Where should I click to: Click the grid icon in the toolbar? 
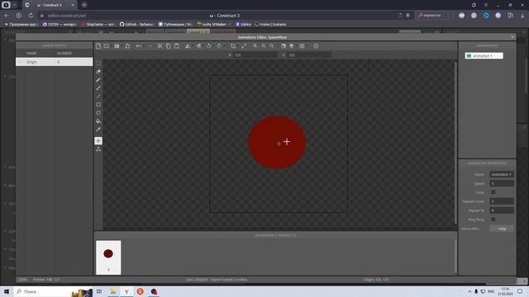[302, 46]
